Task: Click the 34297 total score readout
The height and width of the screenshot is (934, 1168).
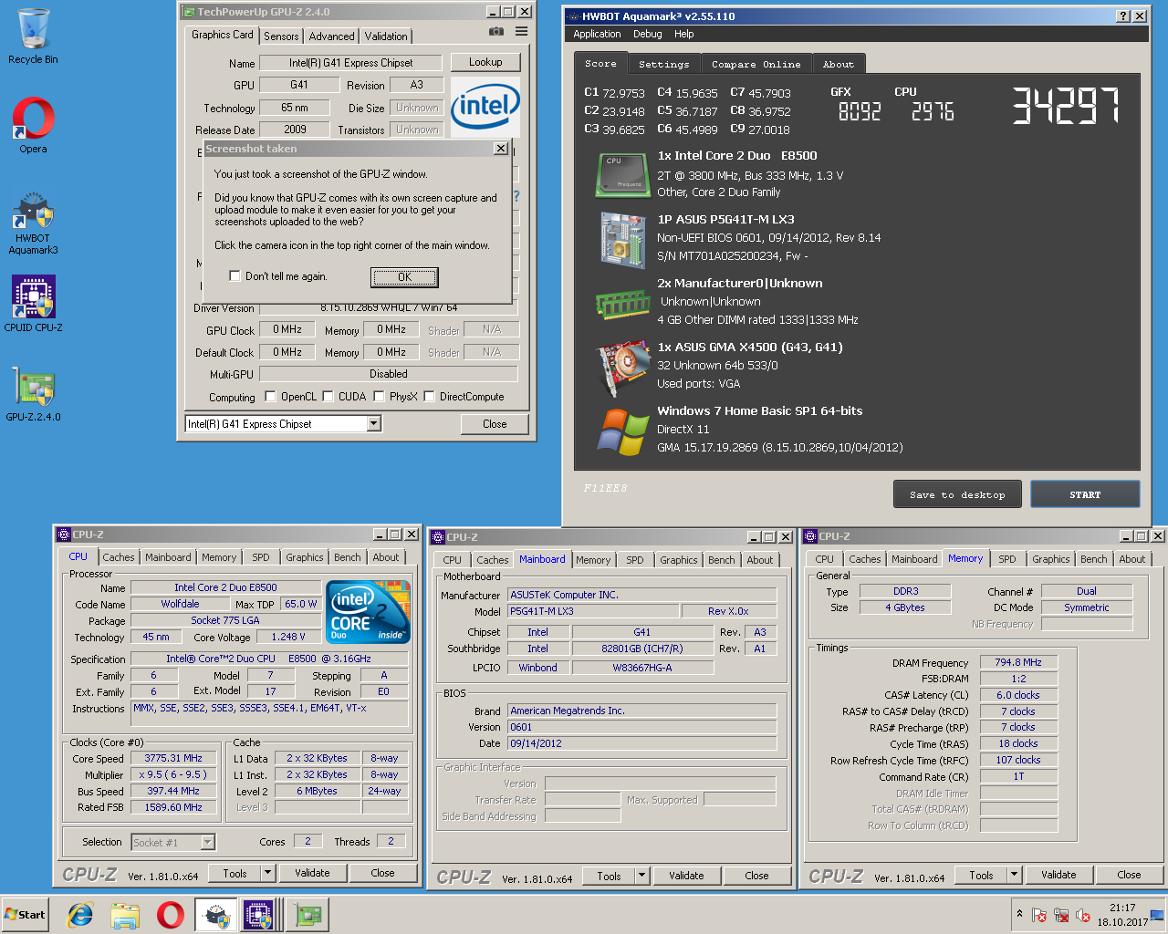Action: coord(1065,106)
